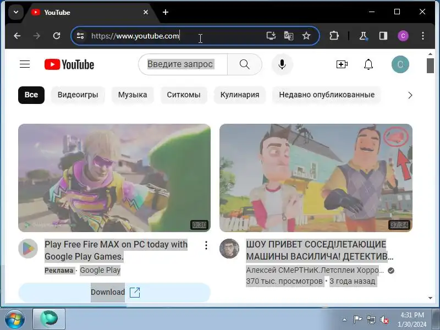
Task: Open the Windows Start button
Action: click(x=14, y=319)
